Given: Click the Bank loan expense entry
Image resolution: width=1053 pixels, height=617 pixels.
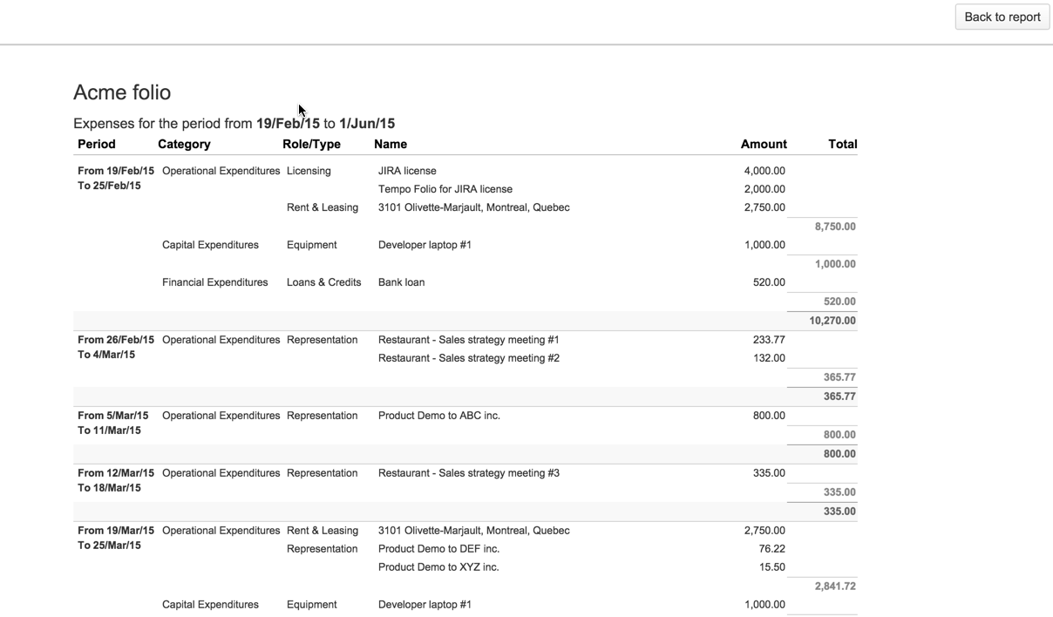Looking at the screenshot, I should coord(401,281).
